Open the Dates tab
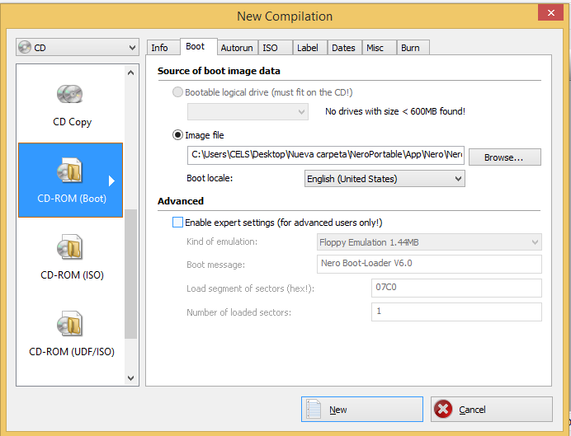The image size is (571, 436). [x=344, y=48]
